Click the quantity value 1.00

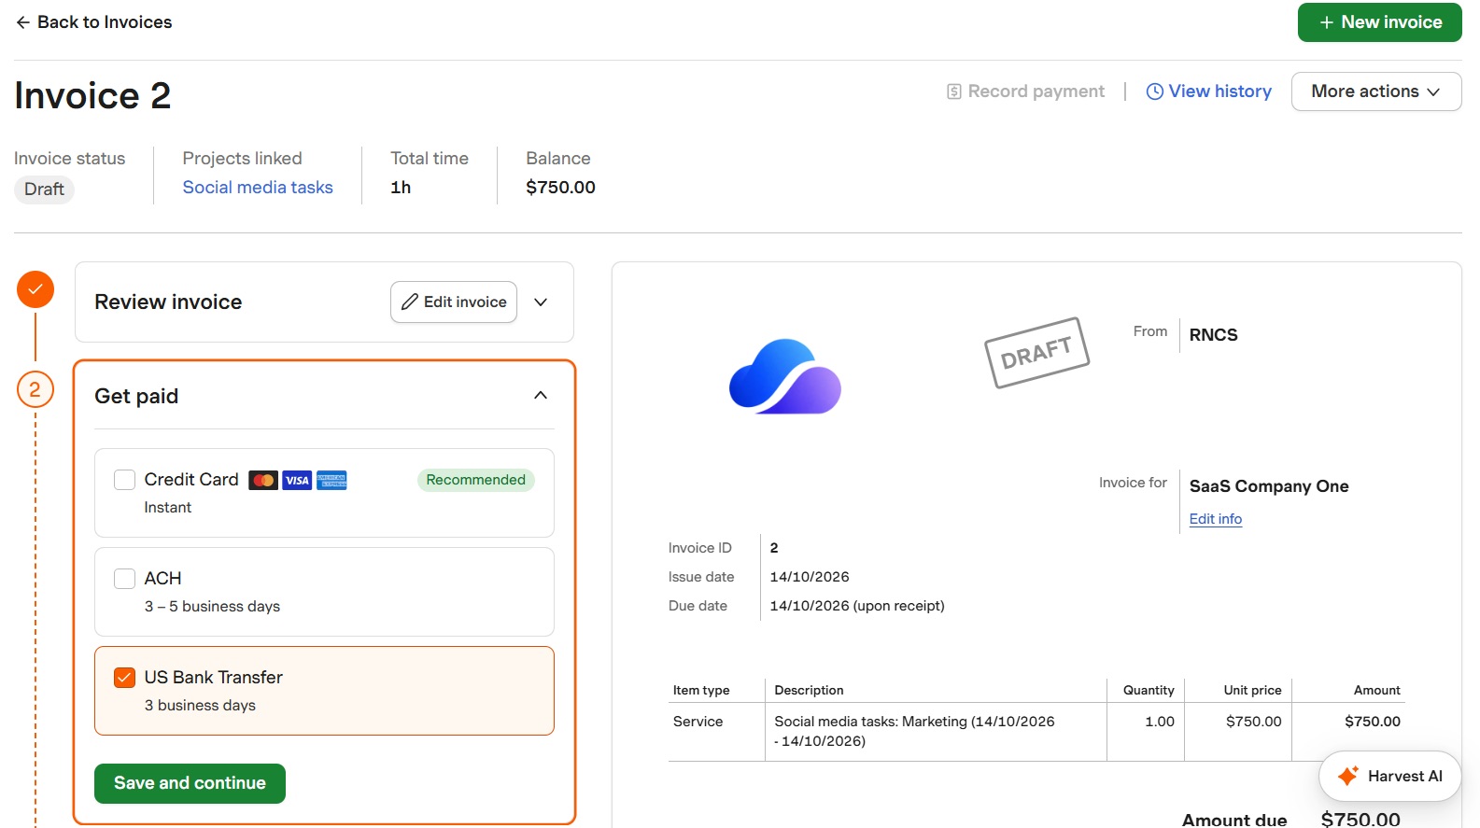coord(1160,722)
